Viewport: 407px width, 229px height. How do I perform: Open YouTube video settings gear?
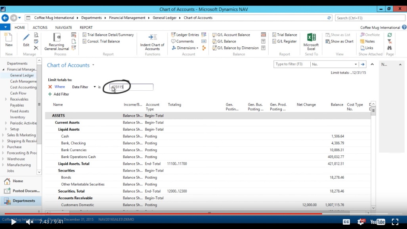click(361, 222)
